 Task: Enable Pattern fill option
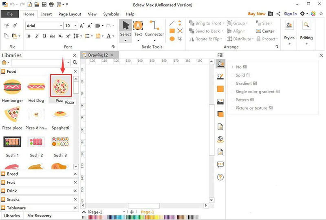tap(244, 100)
